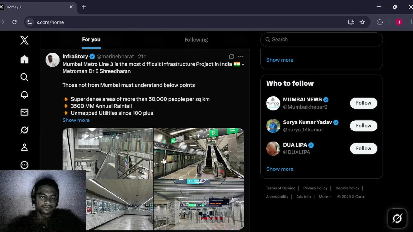The width and height of the screenshot is (413, 232).
Task: Switch to For you tab
Action: click(x=91, y=40)
